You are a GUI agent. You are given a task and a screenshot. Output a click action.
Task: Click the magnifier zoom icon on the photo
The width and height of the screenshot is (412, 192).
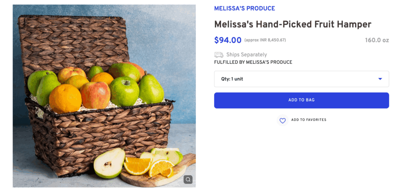click(188, 180)
